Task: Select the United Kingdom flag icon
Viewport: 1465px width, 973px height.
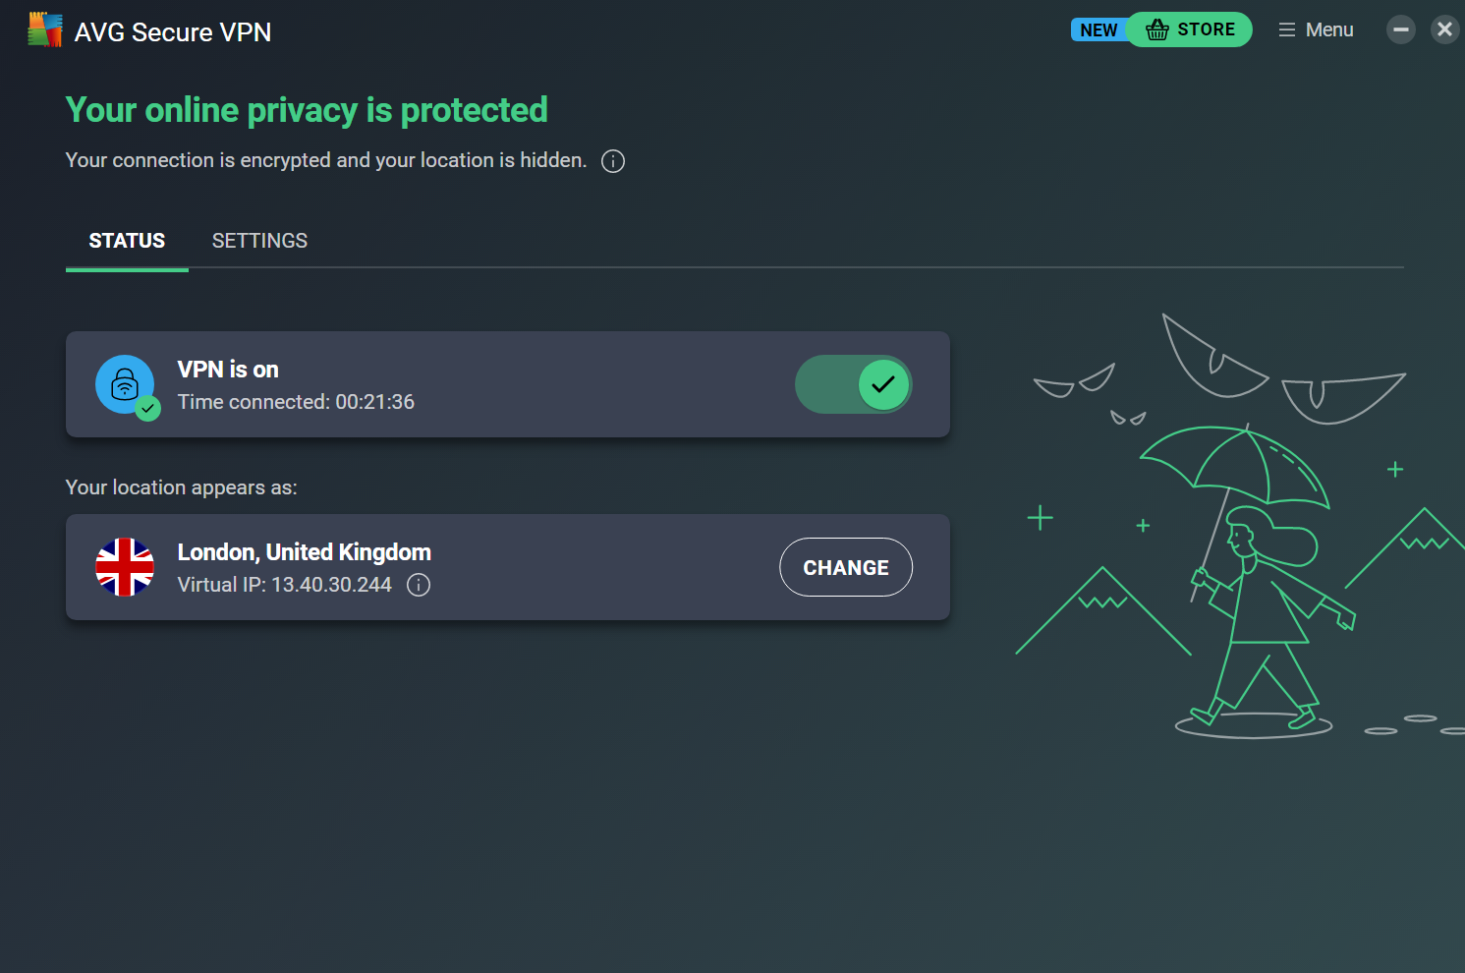Action: coord(125,567)
